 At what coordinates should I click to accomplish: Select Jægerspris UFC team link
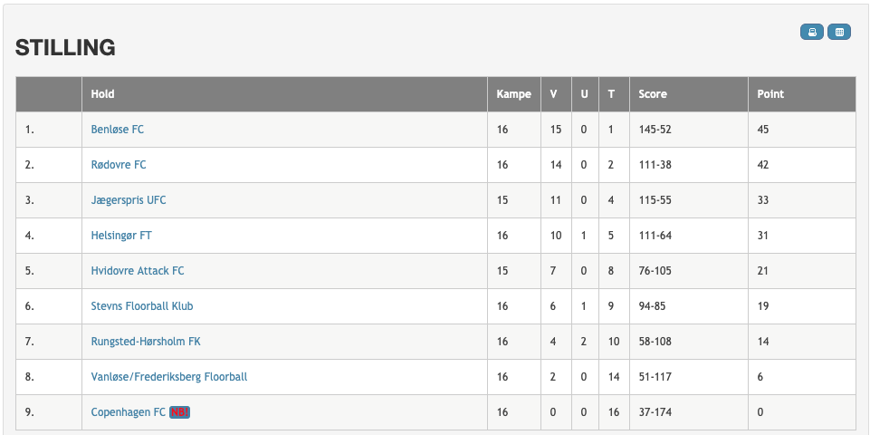click(129, 200)
